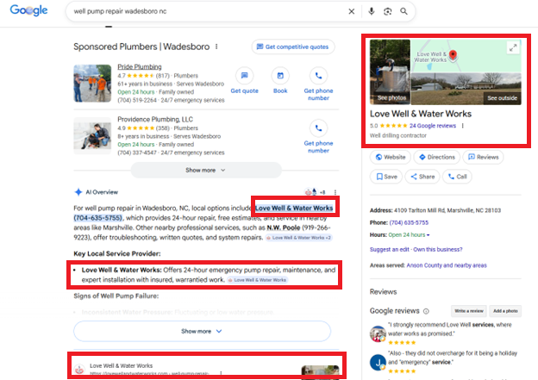Open Anson County and nearby areas link

[x=447, y=265]
